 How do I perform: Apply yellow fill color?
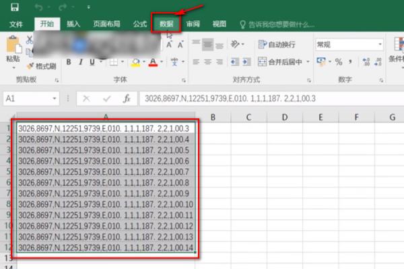tap(136, 62)
